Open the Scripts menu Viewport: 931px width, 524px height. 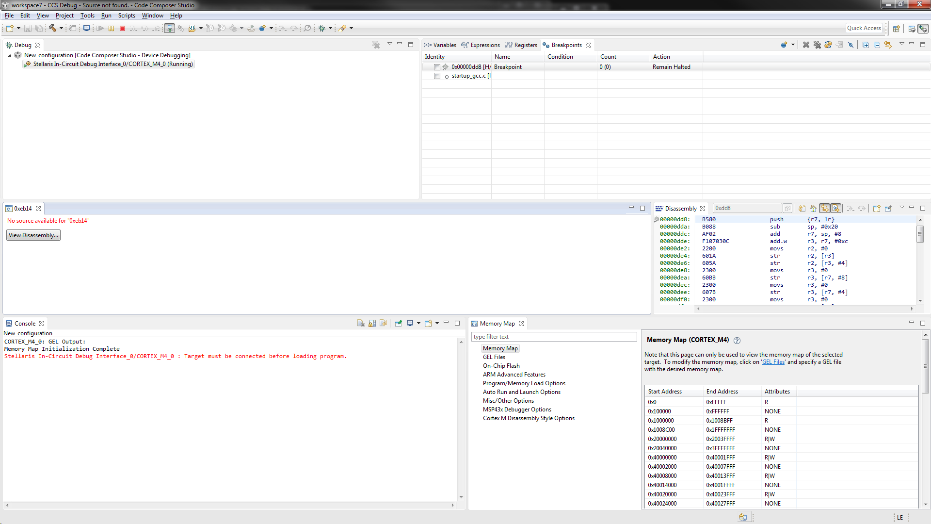coord(127,16)
